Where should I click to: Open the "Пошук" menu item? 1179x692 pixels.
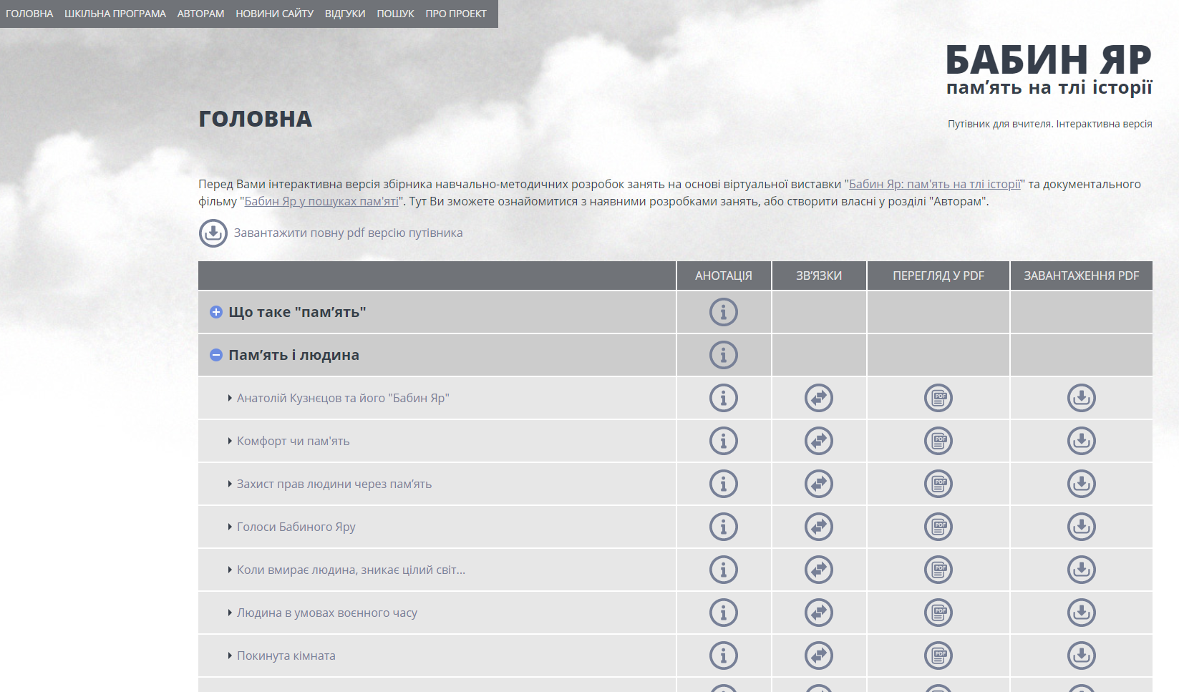tap(395, 14)
